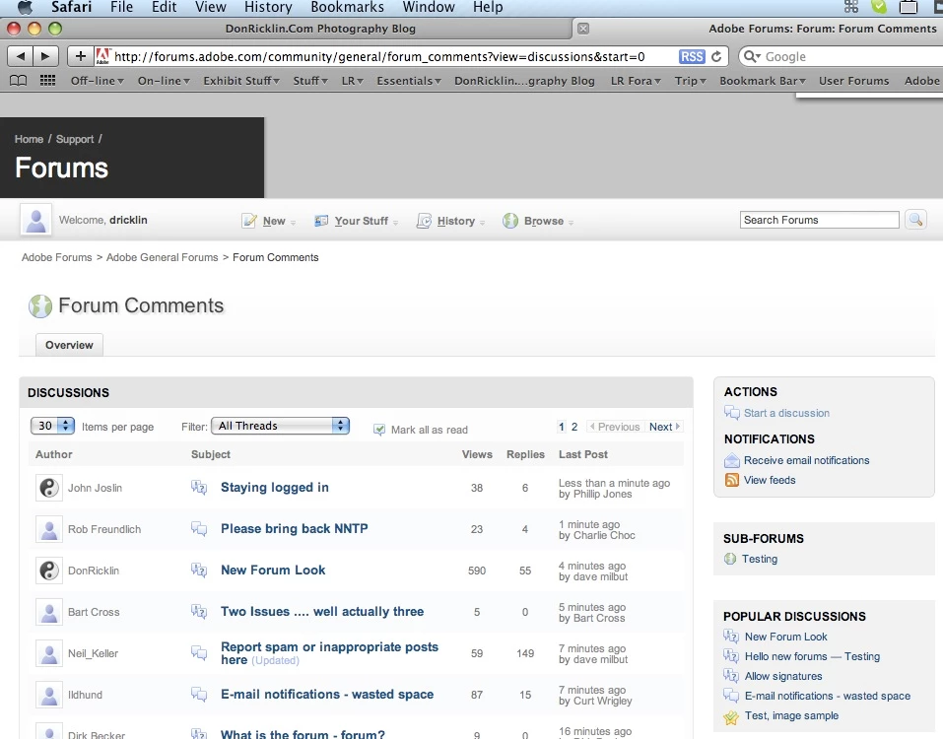The image size is (943, 739).
Task: Click the Google search field
Action: pos(842,56)
